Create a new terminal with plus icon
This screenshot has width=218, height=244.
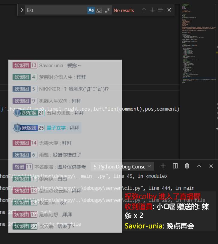click(163, 166)
